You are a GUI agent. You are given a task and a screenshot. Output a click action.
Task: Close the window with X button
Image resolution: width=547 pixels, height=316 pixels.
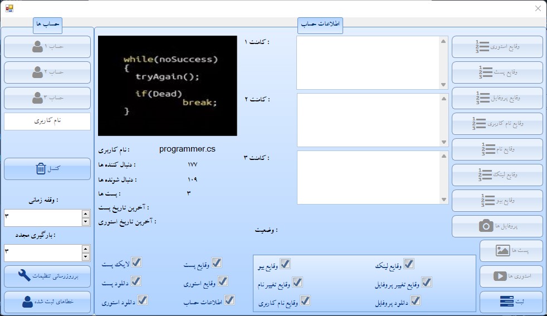pyautogui.click(x=538, y=8)
